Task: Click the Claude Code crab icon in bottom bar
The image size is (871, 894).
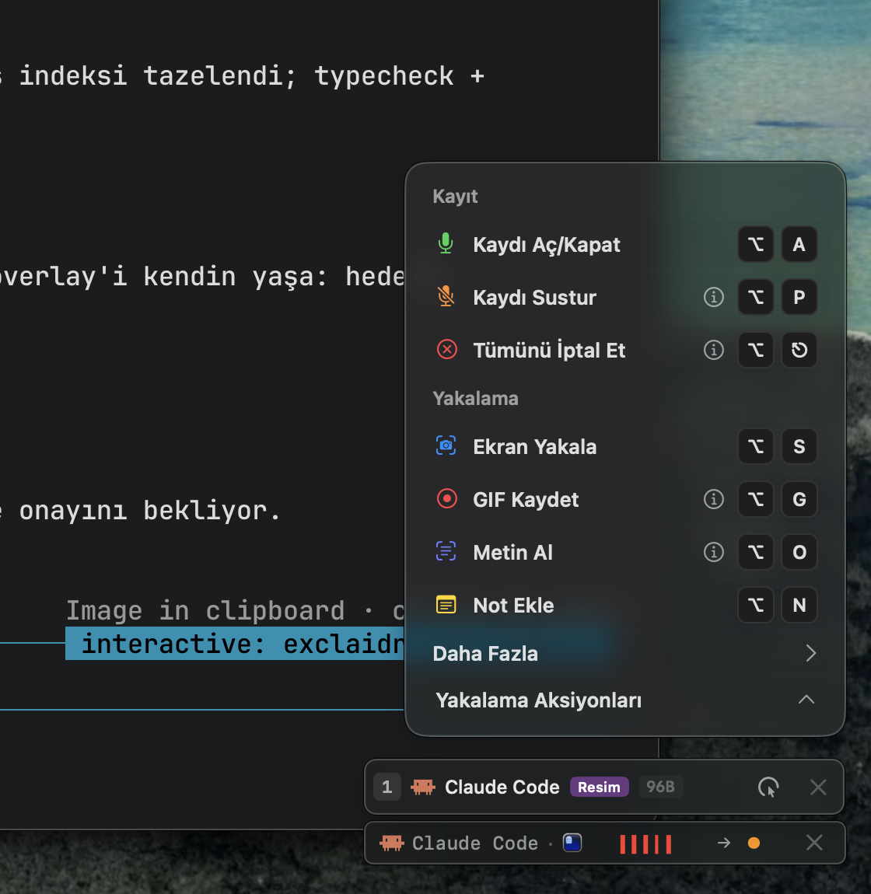Action: [x=391, y=843]
